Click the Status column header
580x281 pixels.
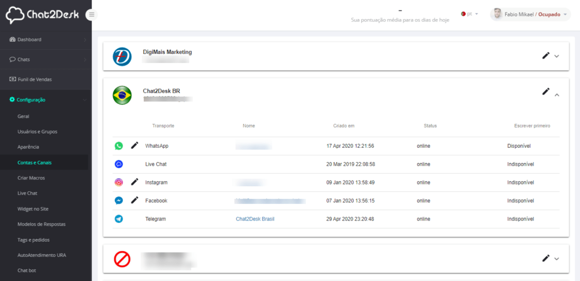[430, 126]
